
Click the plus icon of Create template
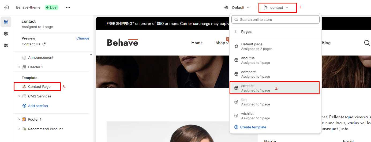236,127
